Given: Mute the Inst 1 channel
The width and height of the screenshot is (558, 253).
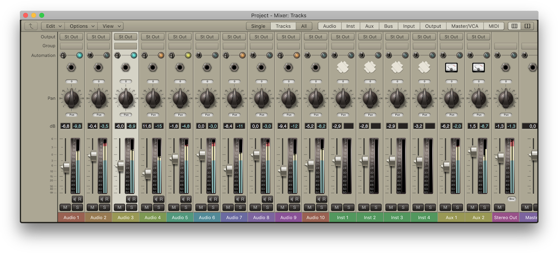Looking at the screenshot, I should pos(337,207).
